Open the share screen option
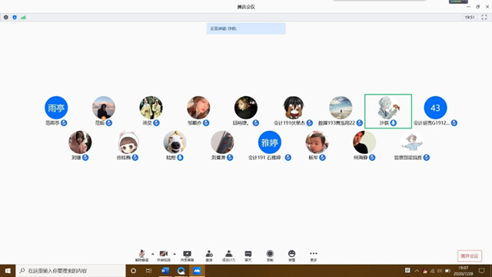This screenshot has height=277, width=492. pyautogui.click(x=187, y=255)
